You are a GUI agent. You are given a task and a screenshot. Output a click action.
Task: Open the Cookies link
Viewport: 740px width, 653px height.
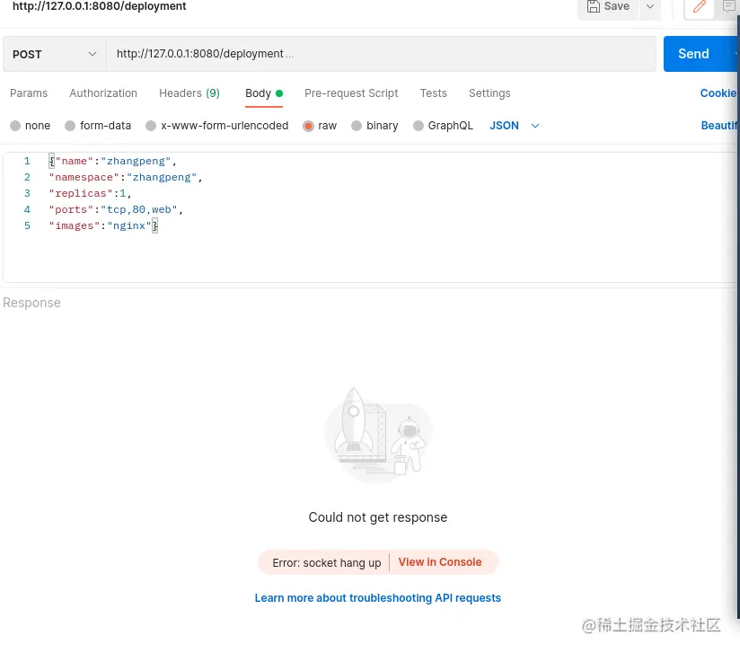718,93
